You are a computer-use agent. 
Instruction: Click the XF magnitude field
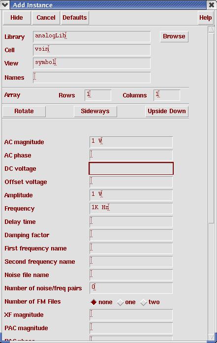pos(131,314)
